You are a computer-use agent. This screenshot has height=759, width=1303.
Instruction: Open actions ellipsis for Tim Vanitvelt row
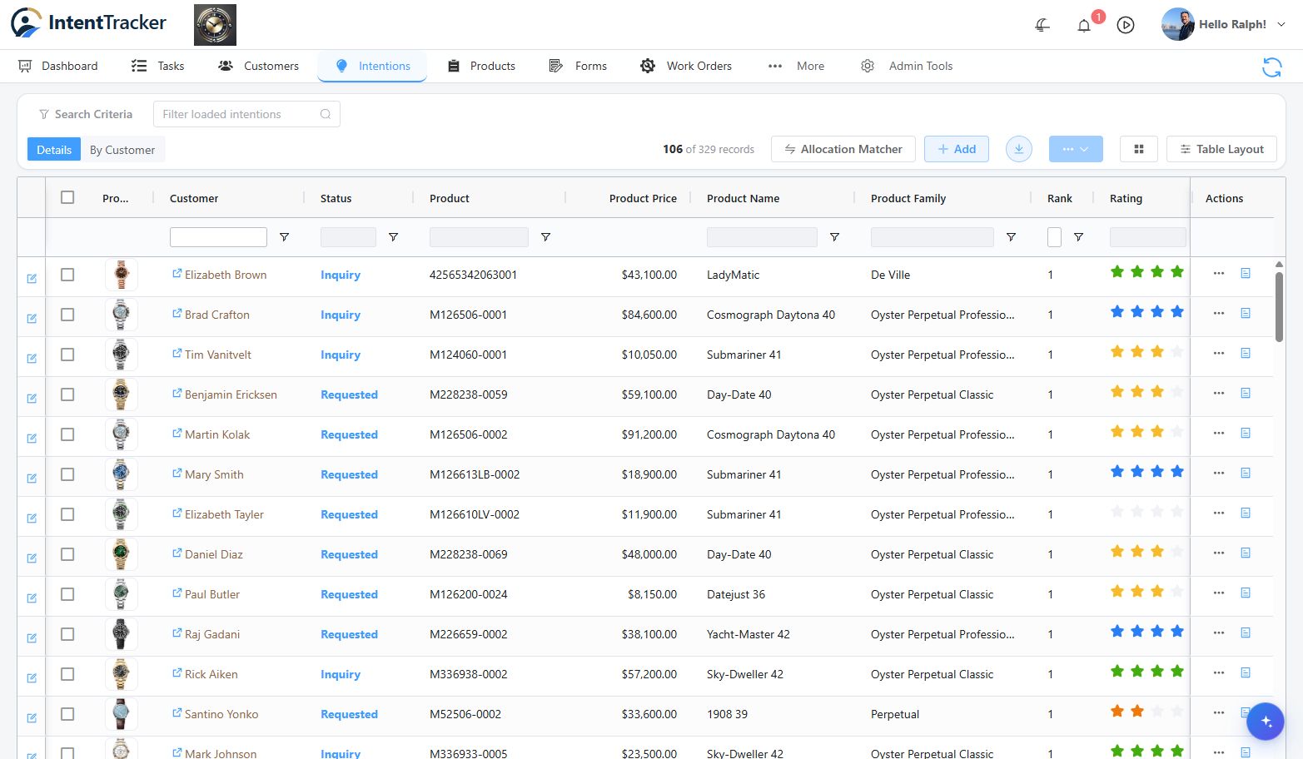[1219, 353]
